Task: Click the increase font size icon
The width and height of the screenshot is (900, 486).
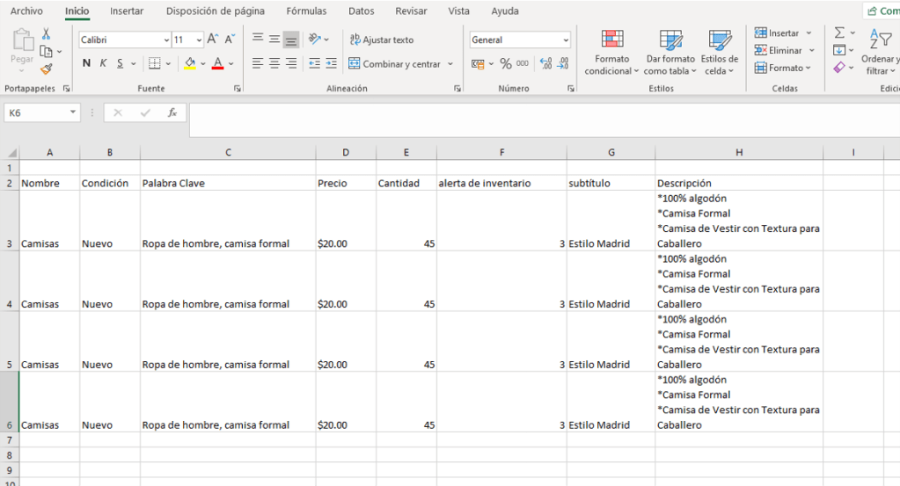Action: pyautogui.click(x=213, y=40)
